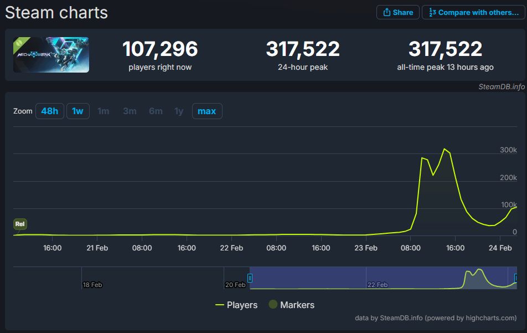Click the highlighted navigator selection range
This screenshot has width=527, height=333.
click(x=383, y=278)
